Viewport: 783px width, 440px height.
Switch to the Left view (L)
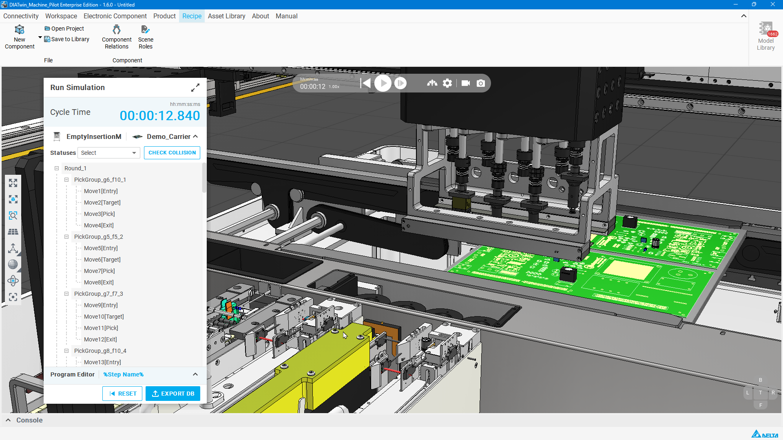point(748,393)
